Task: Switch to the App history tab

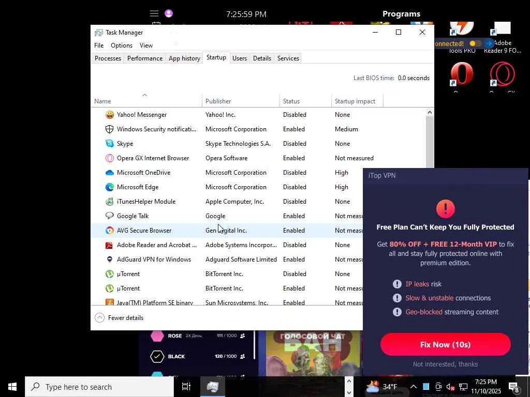Action: coord(184,58)
